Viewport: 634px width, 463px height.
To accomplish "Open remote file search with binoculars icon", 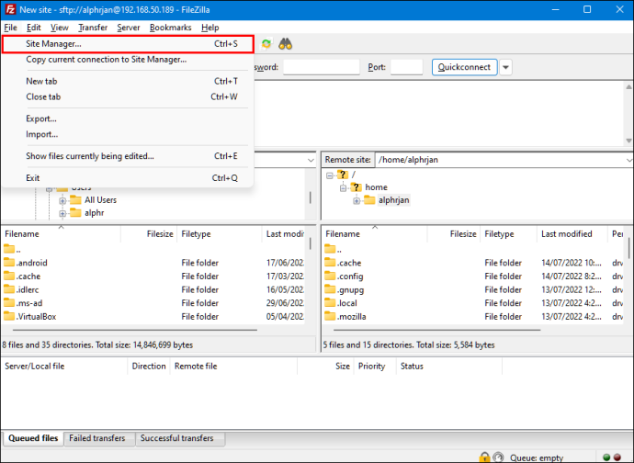I will coord(286,44).
